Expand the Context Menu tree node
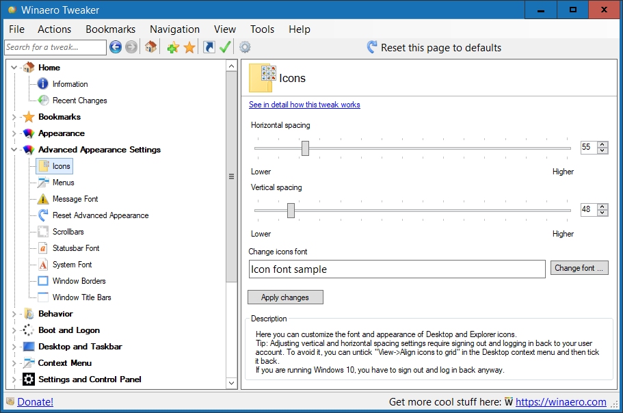This screenshot has width=623, height=413. pos(14,363)
